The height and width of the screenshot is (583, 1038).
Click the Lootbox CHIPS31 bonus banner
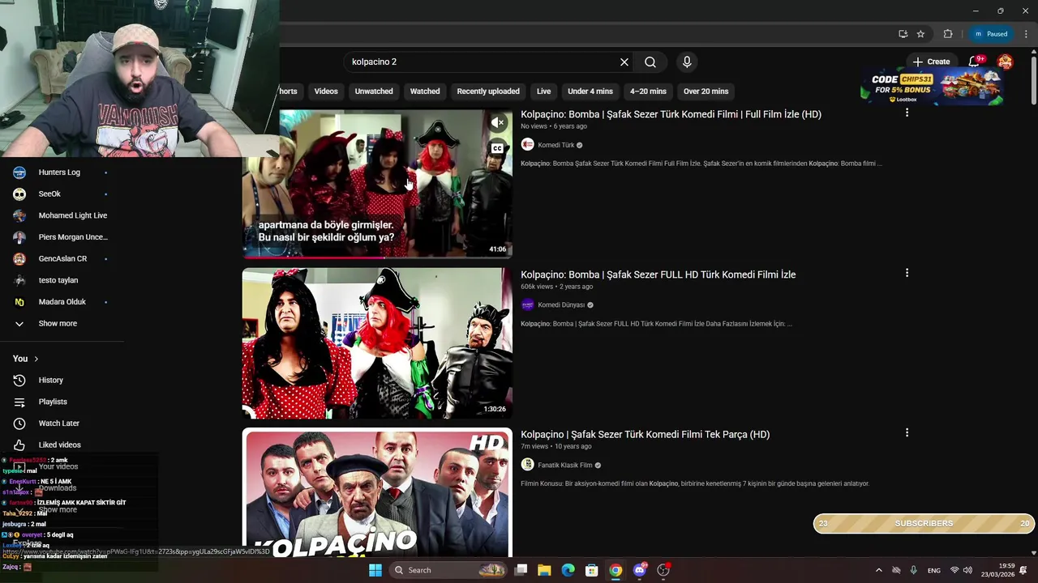[933, 87]
